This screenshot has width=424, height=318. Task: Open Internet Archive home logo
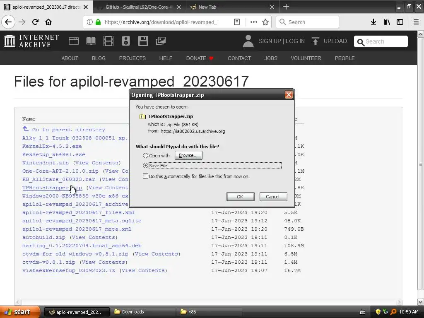click(31, 41)
